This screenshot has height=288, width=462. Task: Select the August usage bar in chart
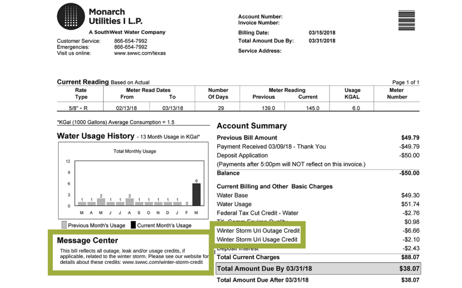[x=129, y=202]
